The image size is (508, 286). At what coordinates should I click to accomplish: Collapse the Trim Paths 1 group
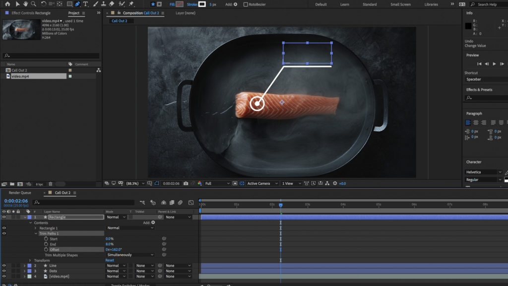click(x=36, y=233)
